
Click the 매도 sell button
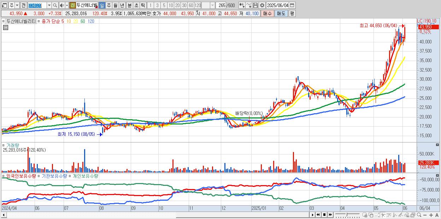(x=281, y=13)
